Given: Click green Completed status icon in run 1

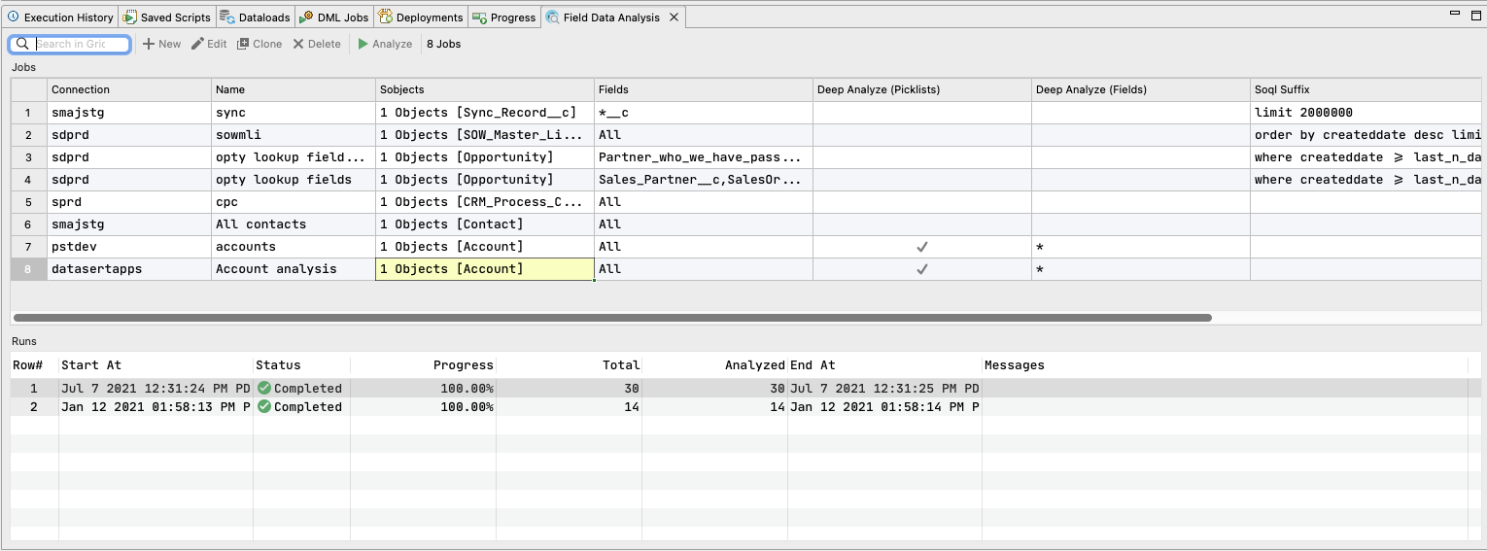Looking at the screenshot, I should [264, 389].
